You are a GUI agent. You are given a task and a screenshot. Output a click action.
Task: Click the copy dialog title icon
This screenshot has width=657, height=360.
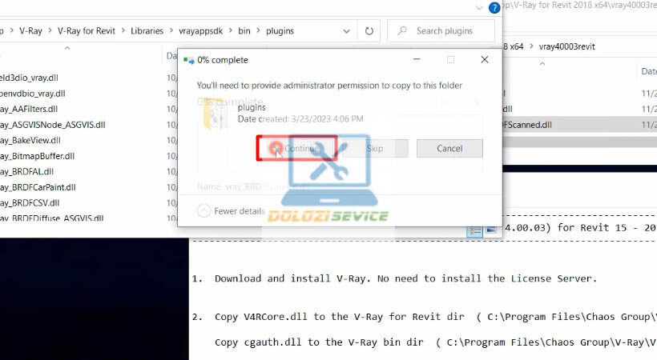188,60
